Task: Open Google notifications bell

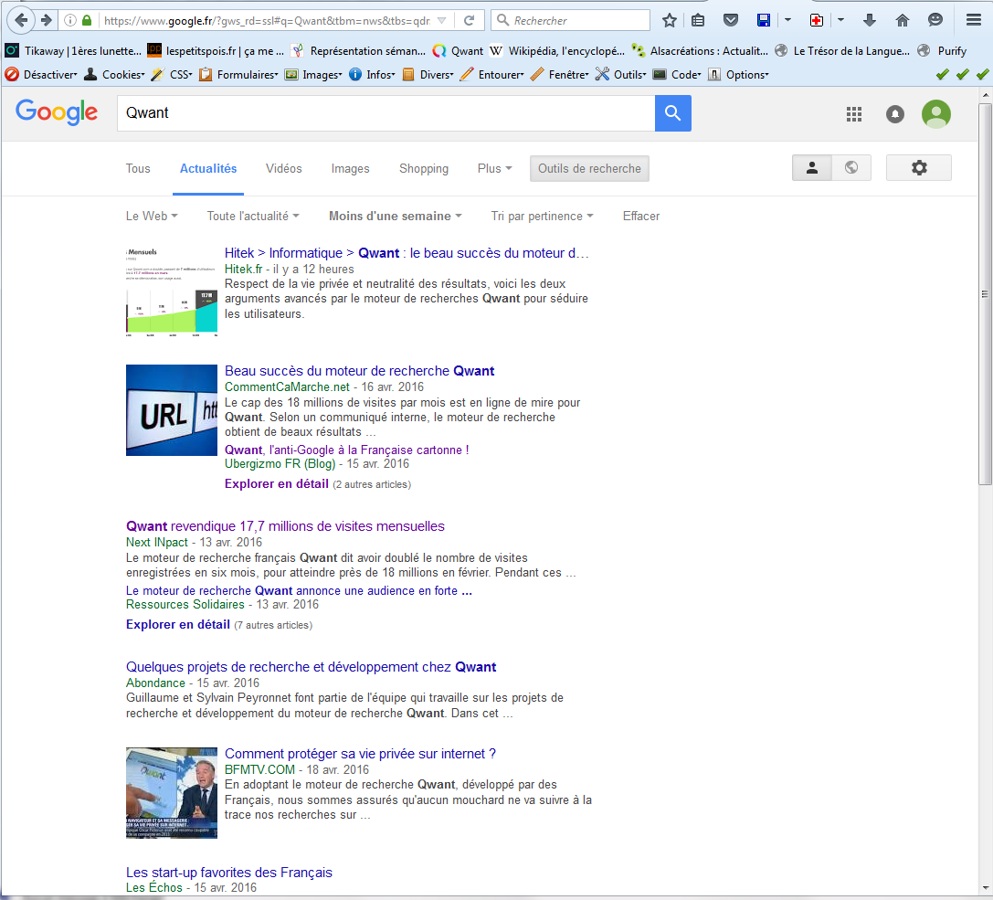Action: point(895,114)
